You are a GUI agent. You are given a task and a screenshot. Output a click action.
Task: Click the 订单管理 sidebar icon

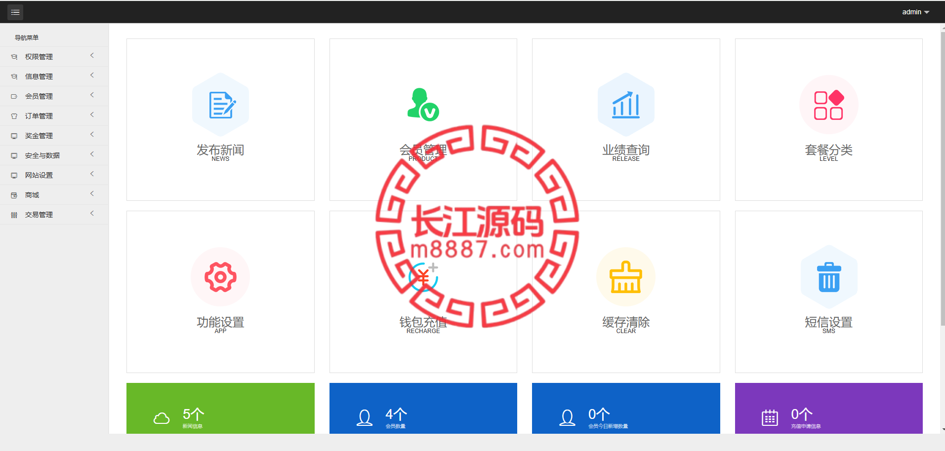coord(14,116)
